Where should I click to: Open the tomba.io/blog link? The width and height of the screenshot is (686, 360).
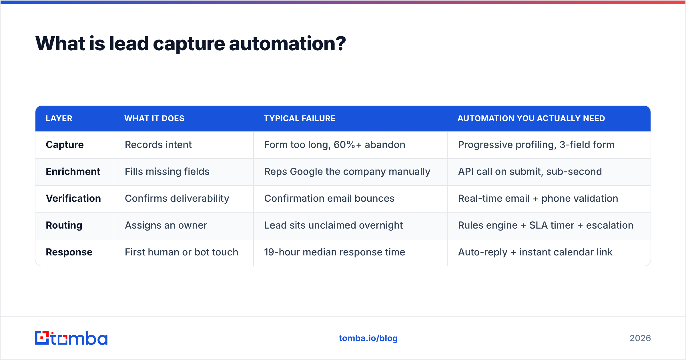(368, 338)
